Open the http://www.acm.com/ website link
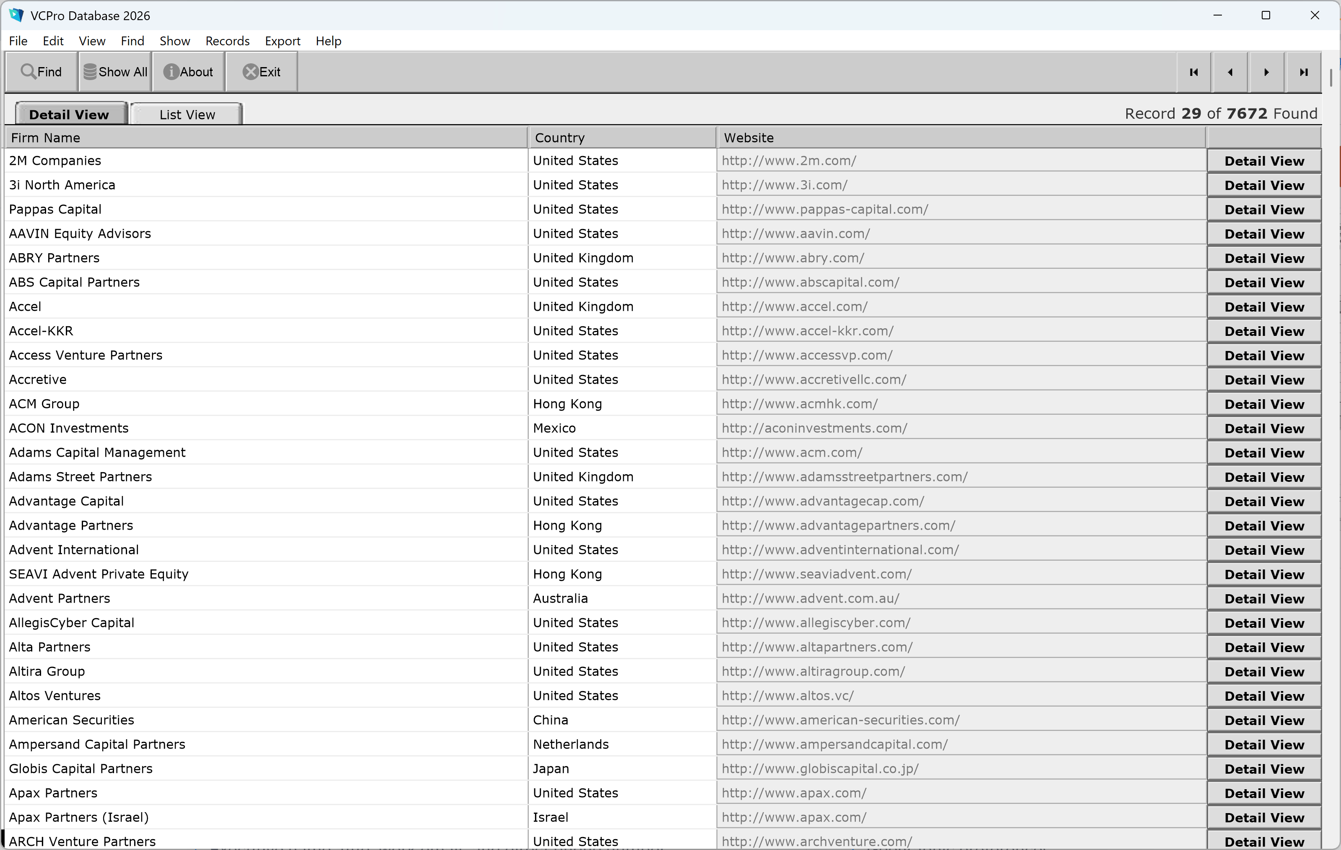 [x=792, y=452]
